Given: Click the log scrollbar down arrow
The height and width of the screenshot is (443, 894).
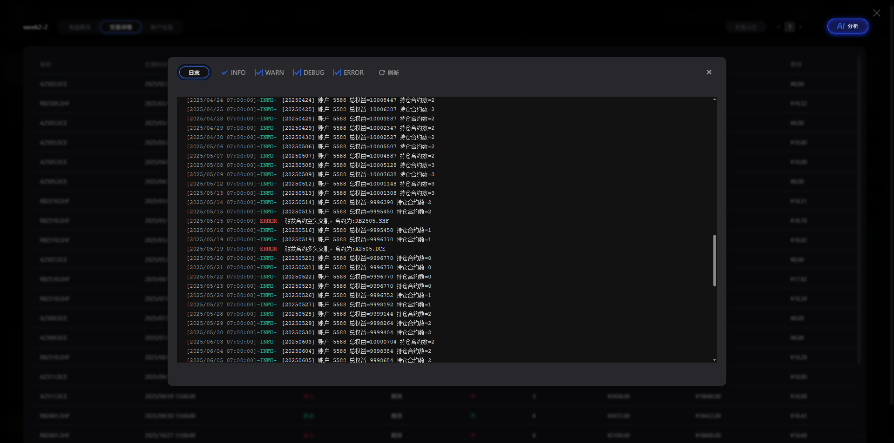Looking at the screenshot, I should [x=714, y=360].
